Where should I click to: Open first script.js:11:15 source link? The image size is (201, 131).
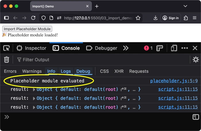(x=178, y=89)
